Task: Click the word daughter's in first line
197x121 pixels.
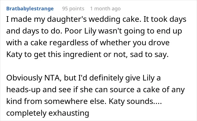Action: [x=67, y=20]
